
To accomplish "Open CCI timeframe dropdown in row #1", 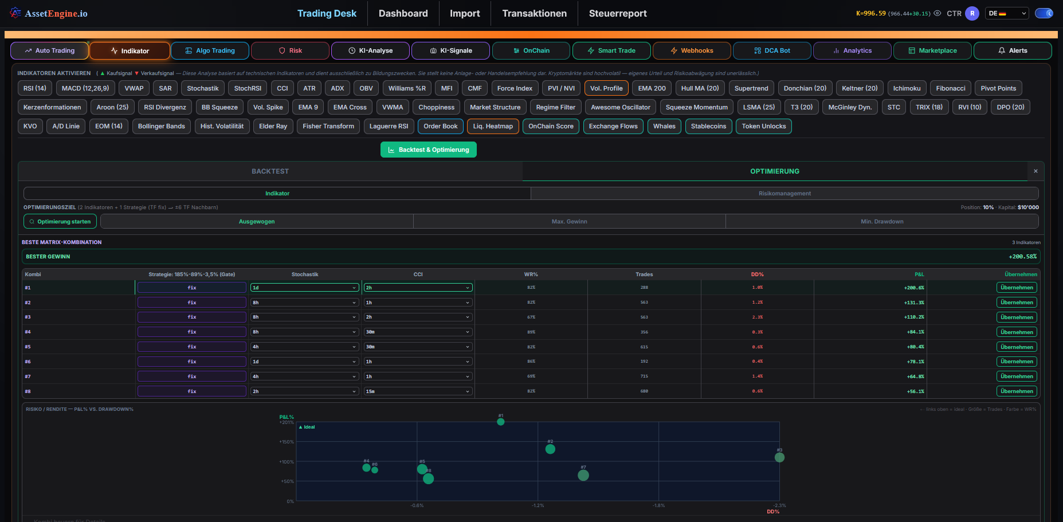I will tap(418, 288).
